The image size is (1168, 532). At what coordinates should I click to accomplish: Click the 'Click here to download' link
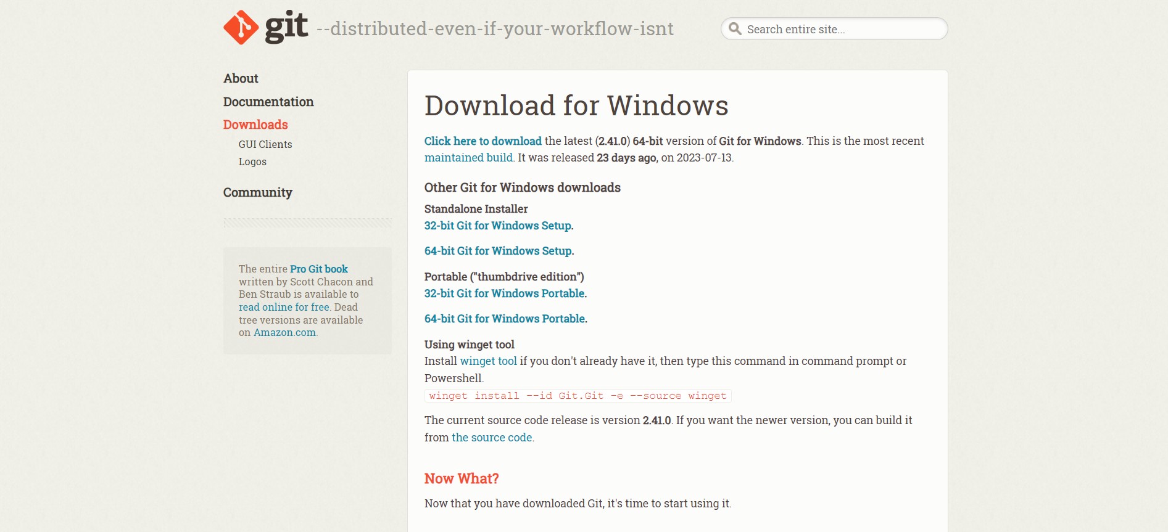coord(483,141)
